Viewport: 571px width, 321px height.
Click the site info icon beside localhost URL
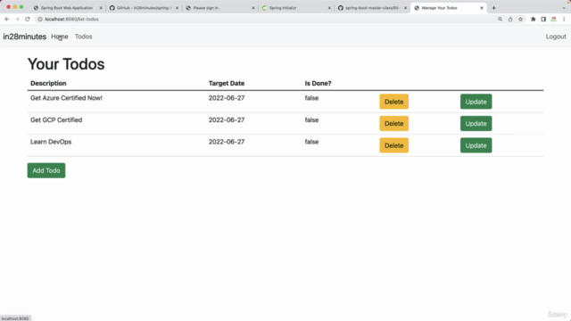coord(40,19)
